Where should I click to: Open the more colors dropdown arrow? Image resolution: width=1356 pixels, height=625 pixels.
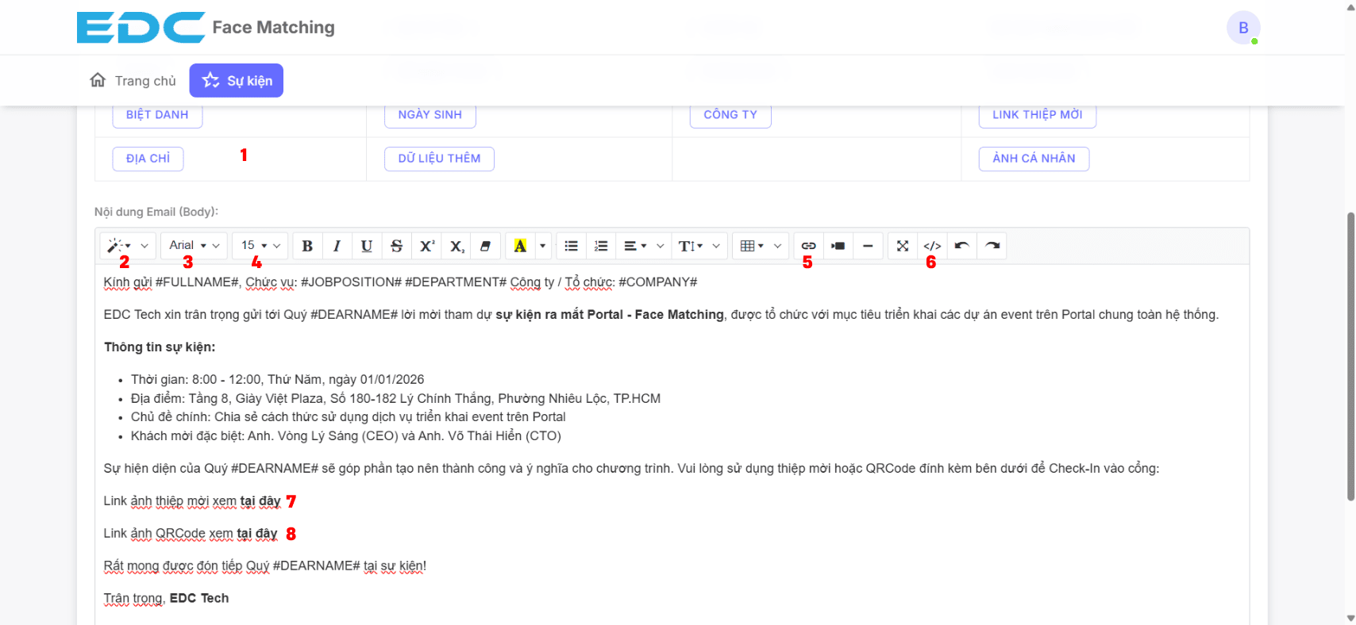(x=543, y=246)
